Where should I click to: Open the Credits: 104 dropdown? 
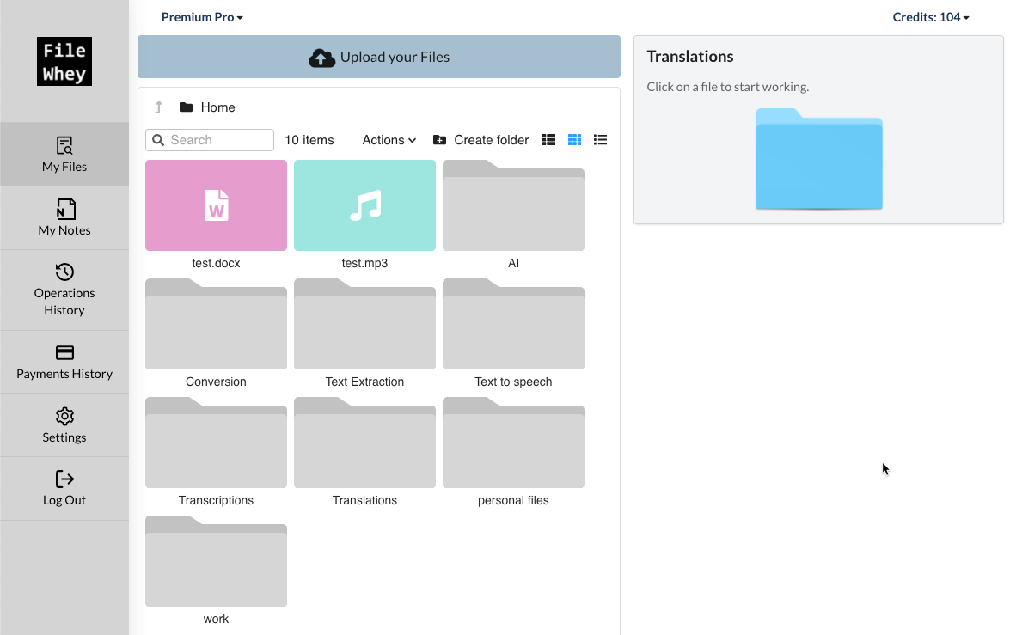tap(930, 17)
